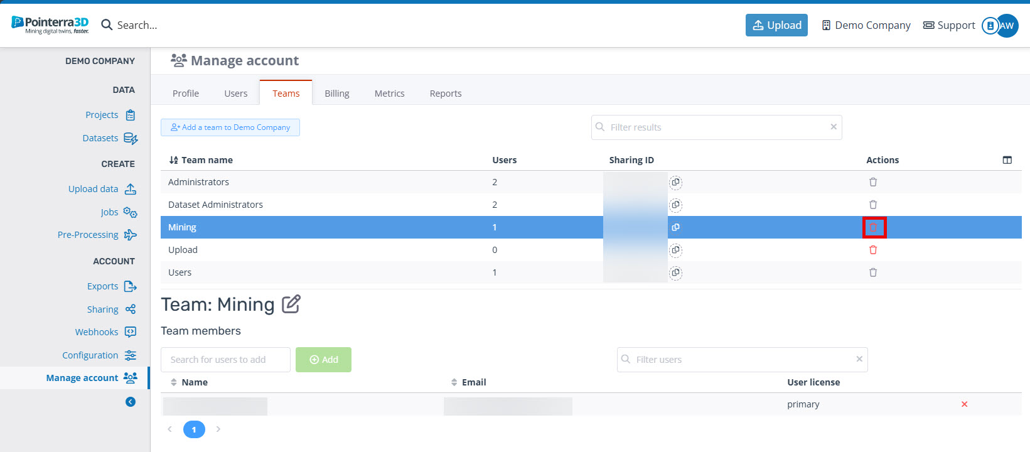Delete the Administrators team
Screen dimensions: 1030x452
coord(873,182)
